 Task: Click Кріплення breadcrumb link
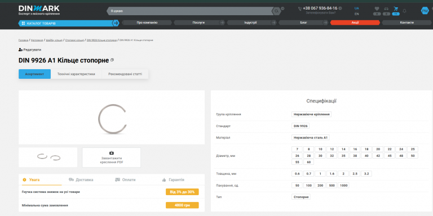click(37, 40)
